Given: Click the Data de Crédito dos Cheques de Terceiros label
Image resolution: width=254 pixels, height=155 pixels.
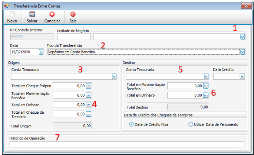Looking at the screenshot, I should 158,115.
